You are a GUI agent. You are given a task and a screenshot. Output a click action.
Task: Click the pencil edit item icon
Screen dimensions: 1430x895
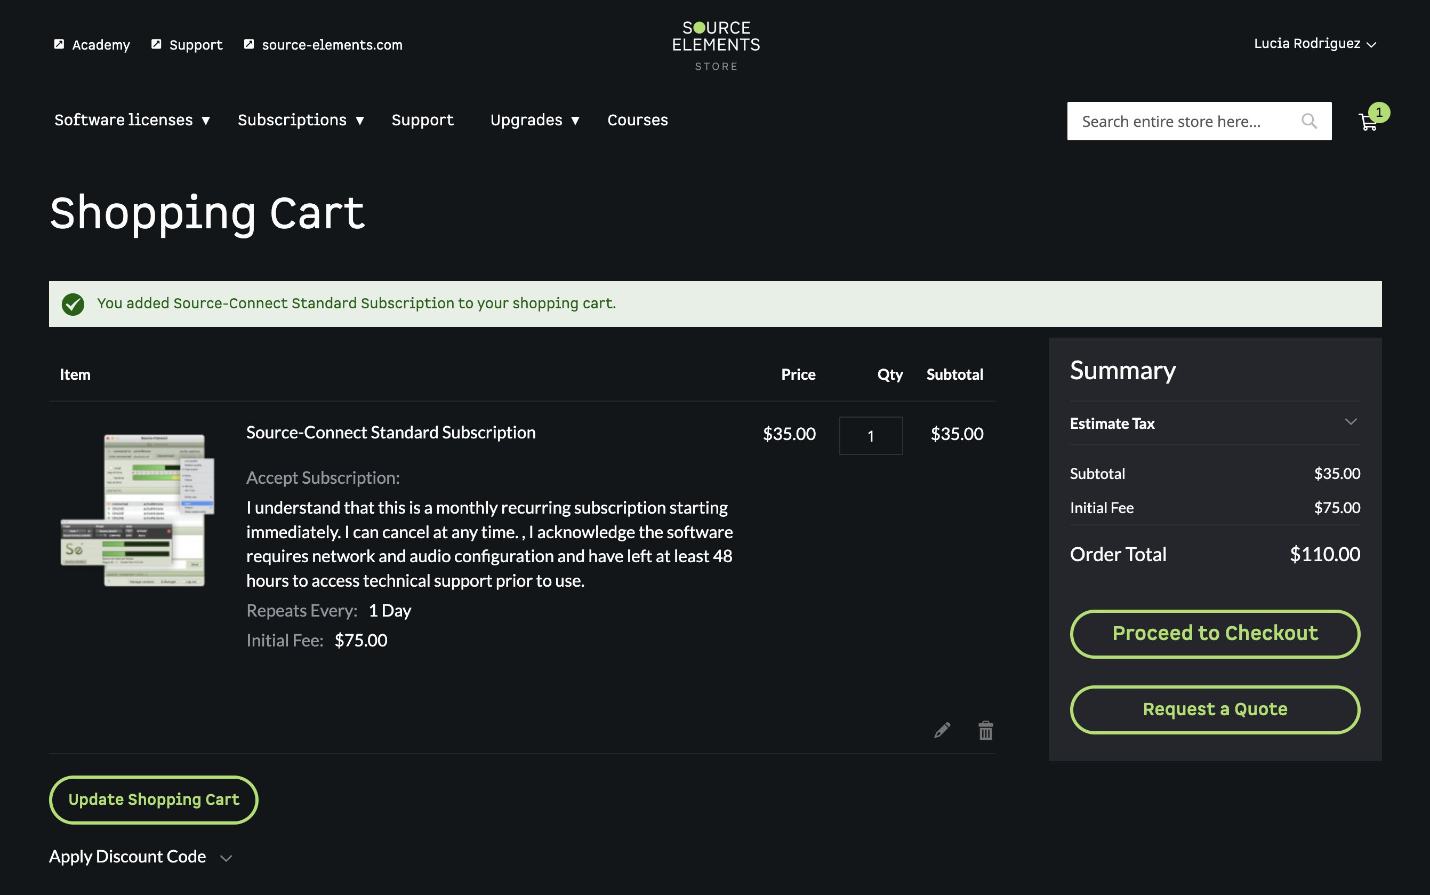[x=942, y=730]
